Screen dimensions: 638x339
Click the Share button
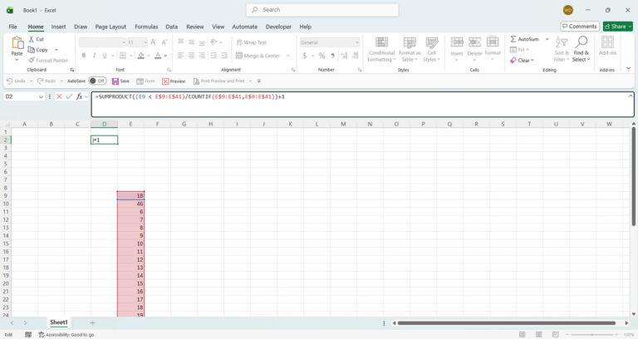click(x=618, y=27)
